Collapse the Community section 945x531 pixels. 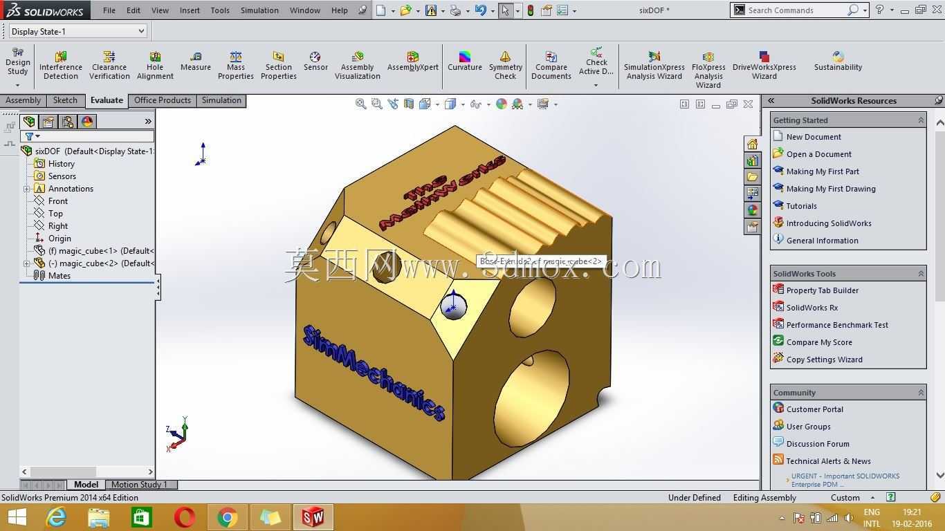tap(920, 393)
